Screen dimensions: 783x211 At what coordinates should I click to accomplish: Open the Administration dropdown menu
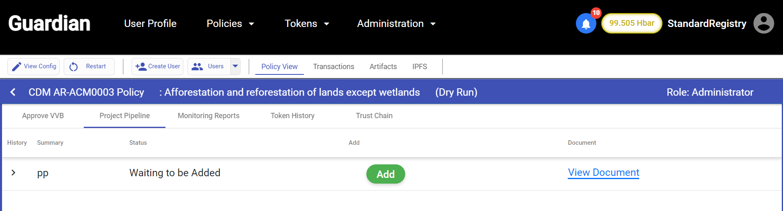click(x=396, y=24)
